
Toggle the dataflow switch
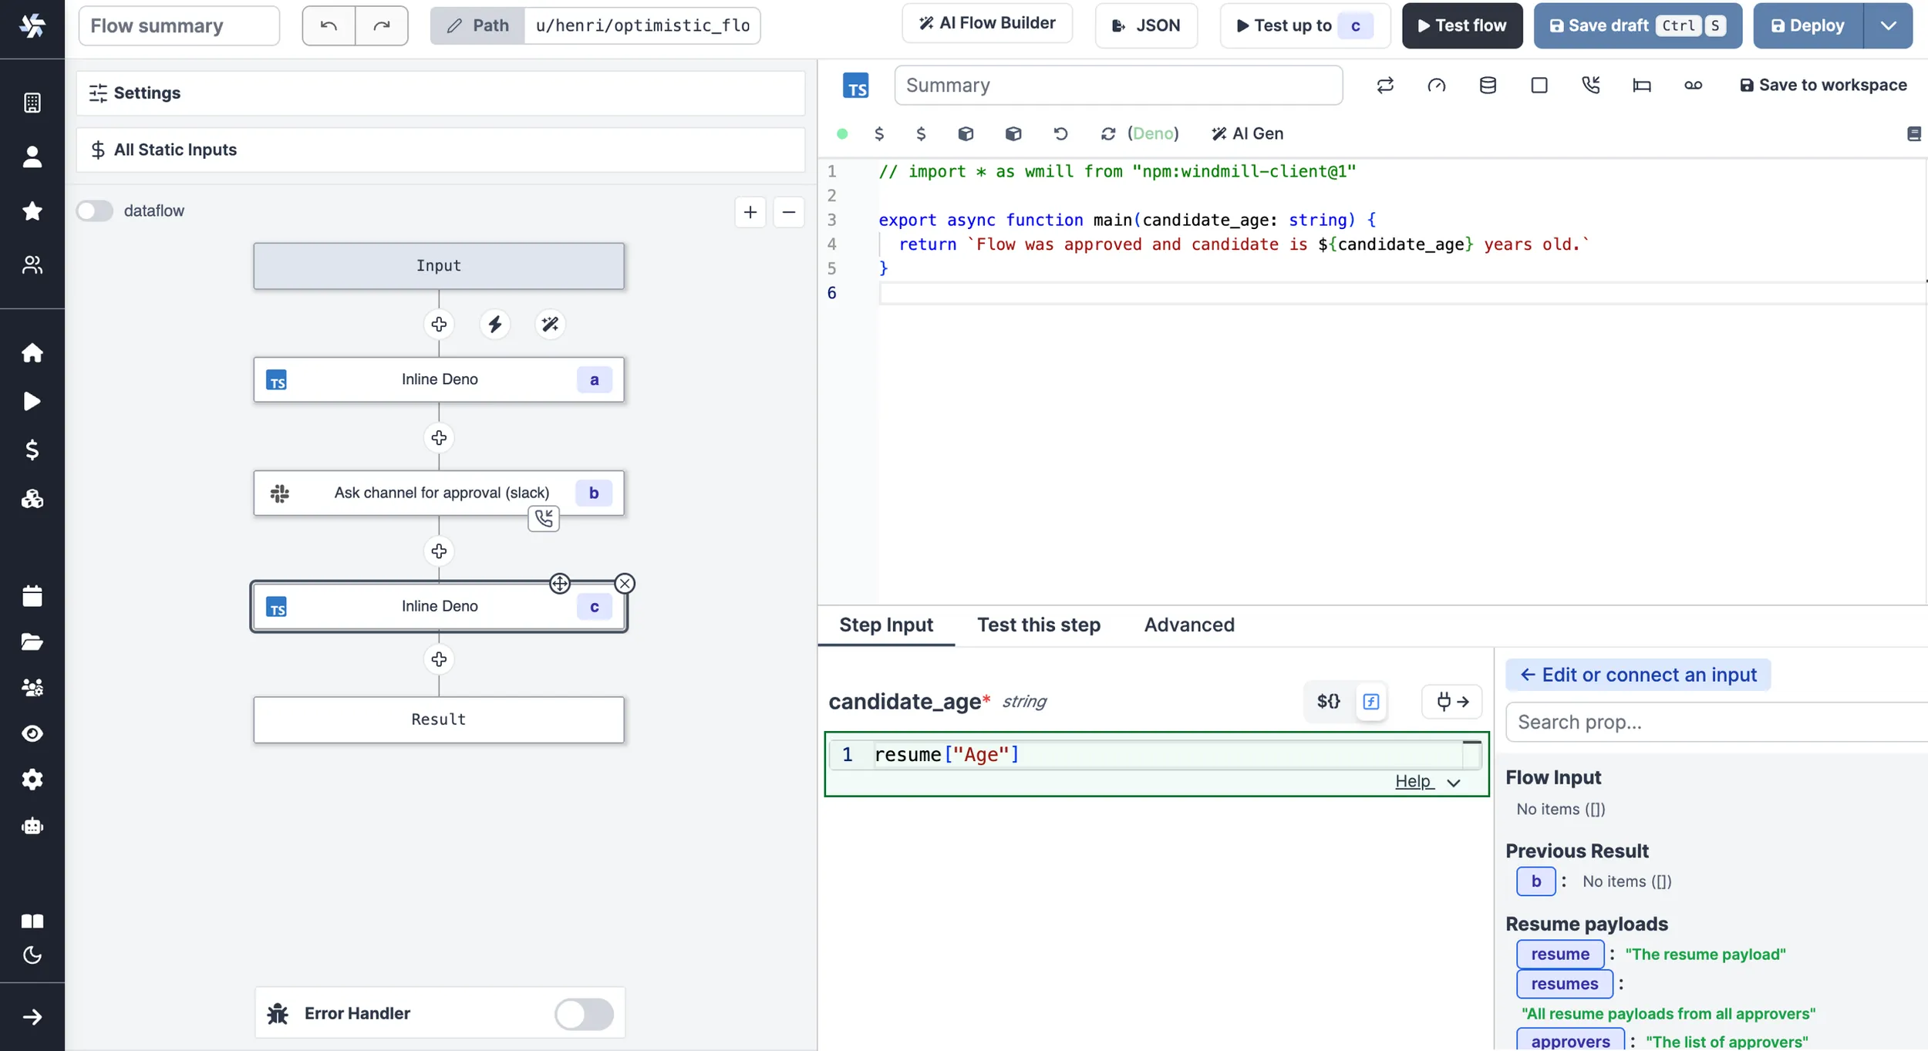[x=95, y=211]
